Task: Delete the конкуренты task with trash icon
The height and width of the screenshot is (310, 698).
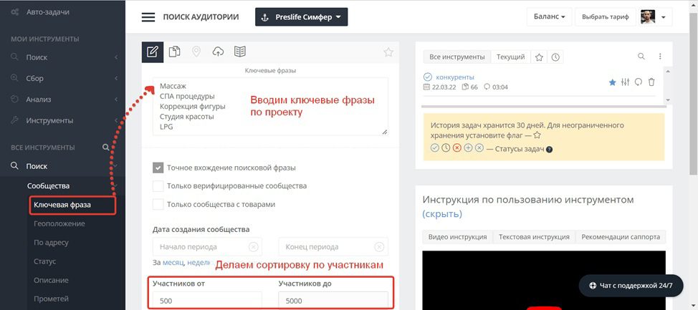Action: click(651, 82)
